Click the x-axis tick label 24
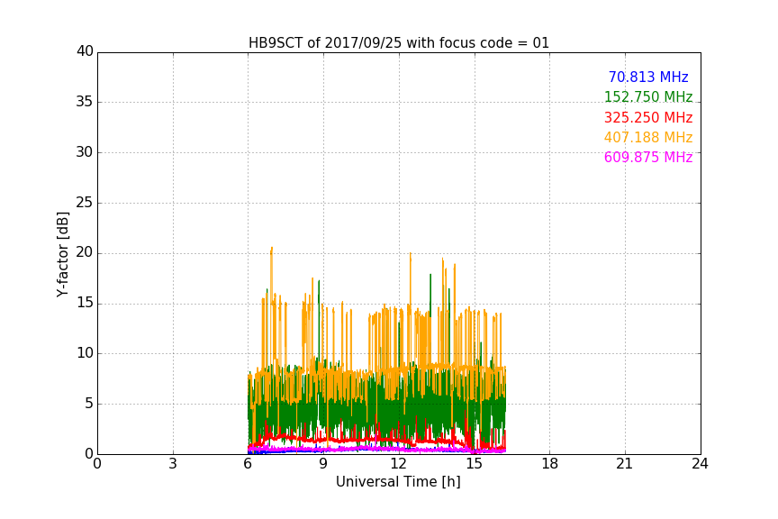The width and height of the screenshot is (778, 519). coord(700,464)
